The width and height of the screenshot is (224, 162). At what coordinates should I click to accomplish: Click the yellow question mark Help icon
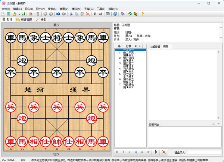click(x=142, y=14)
